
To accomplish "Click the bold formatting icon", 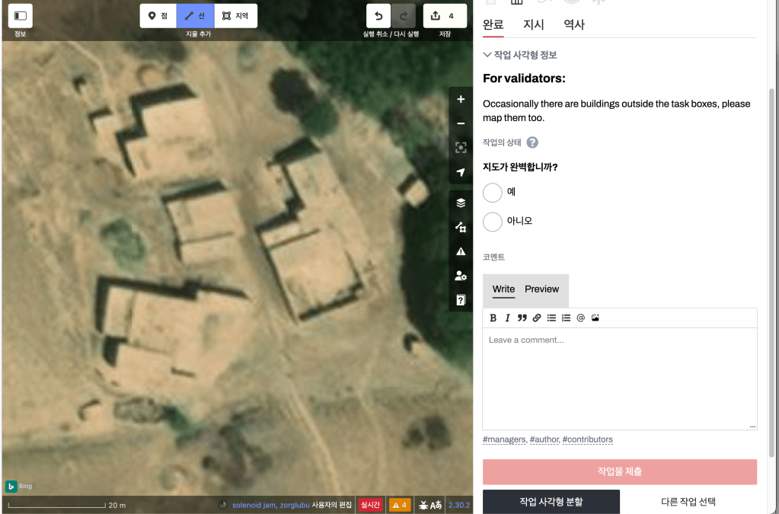I will click(x=493, y=318).
